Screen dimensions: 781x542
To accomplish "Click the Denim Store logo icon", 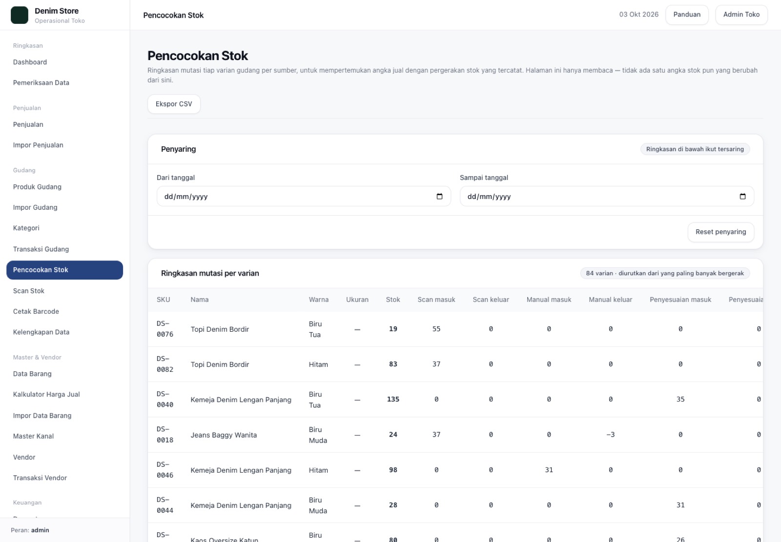I will click(20, 15).
